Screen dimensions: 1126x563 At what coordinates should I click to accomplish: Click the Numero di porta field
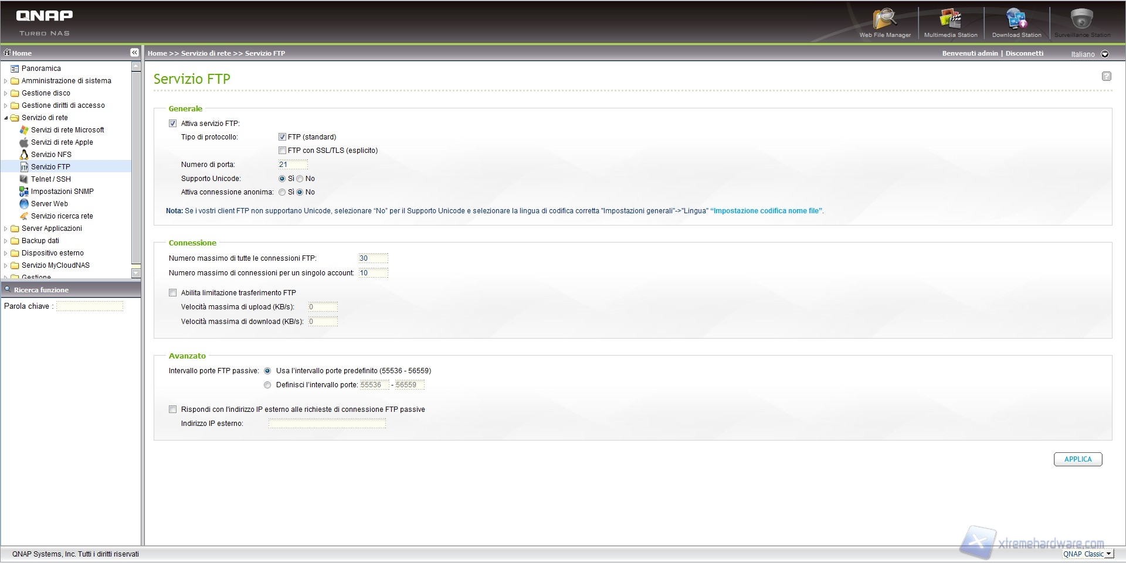click(x=293, y=165)
